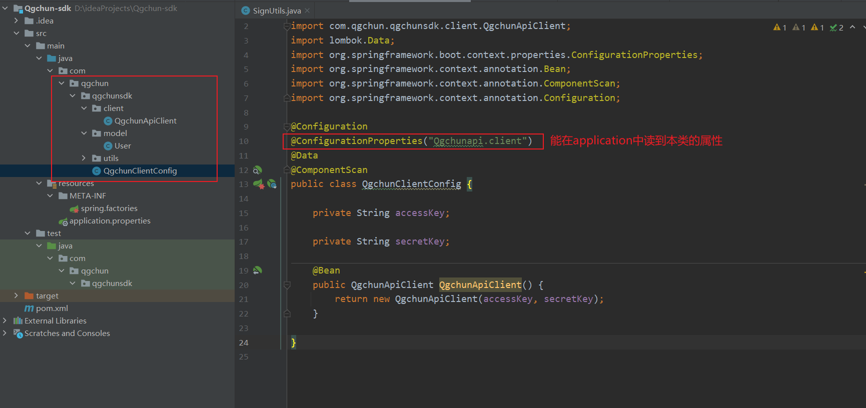866x408 pixels.
Task: Expand the target folder
Action: (16, 296)
